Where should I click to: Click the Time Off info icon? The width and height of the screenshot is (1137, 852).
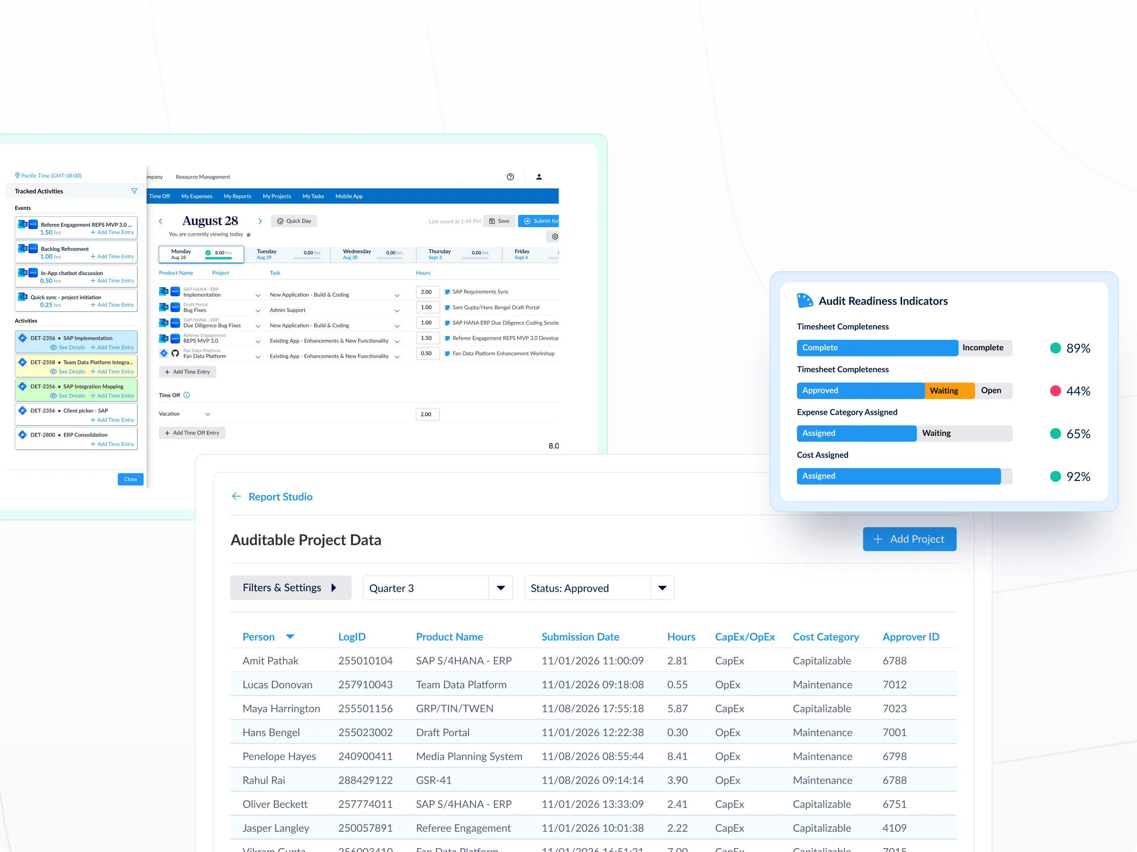coord(187,395)
